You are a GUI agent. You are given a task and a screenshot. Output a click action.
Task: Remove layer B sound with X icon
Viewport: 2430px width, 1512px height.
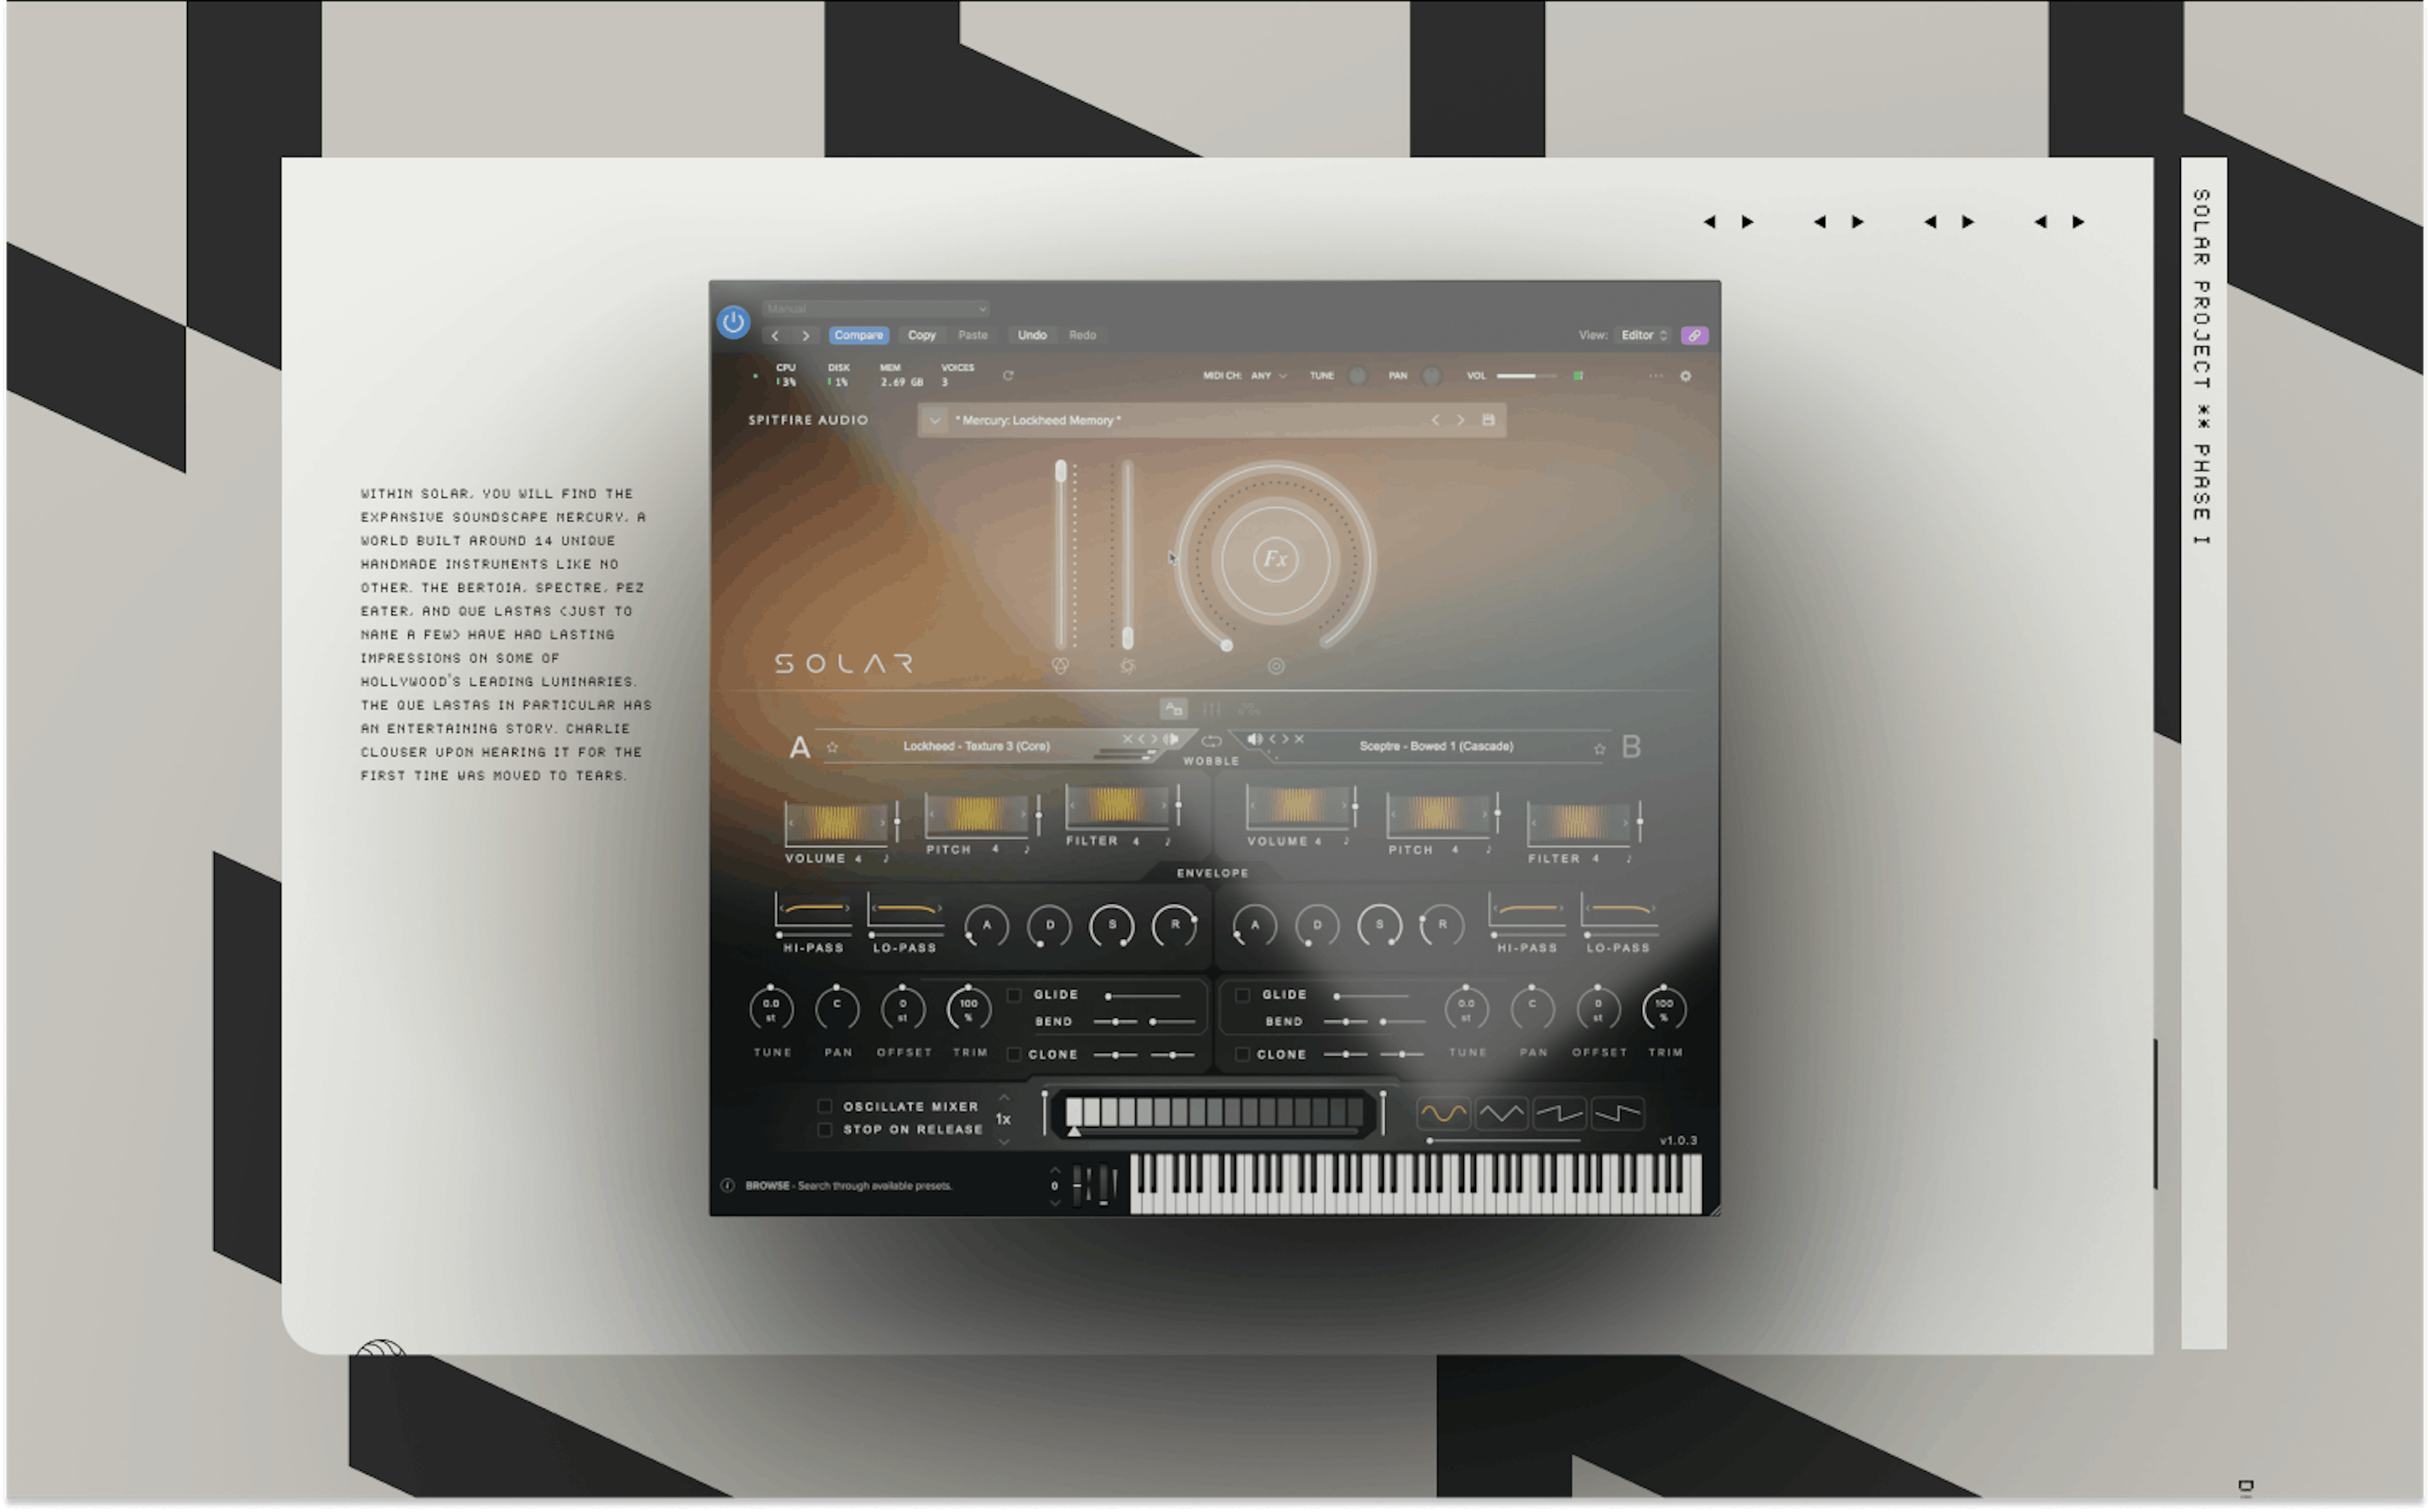pyautogui.click(x=1299, y=739)
